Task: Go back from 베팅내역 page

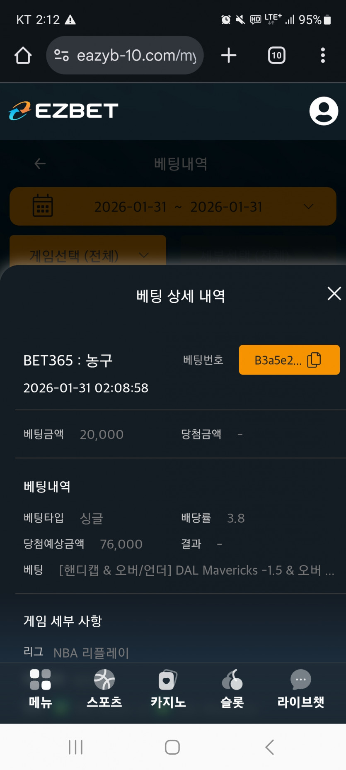Action: point(40,164)
